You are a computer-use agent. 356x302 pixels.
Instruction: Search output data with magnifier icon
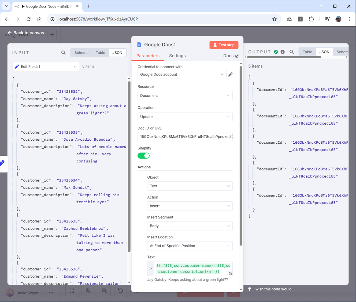point(291,52)
